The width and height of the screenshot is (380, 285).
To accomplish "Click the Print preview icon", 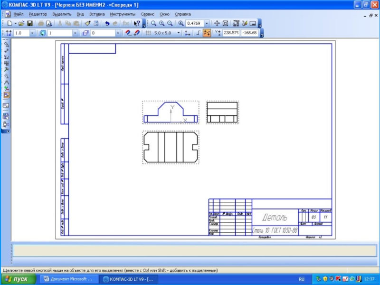I will click(x=48, y=23).
